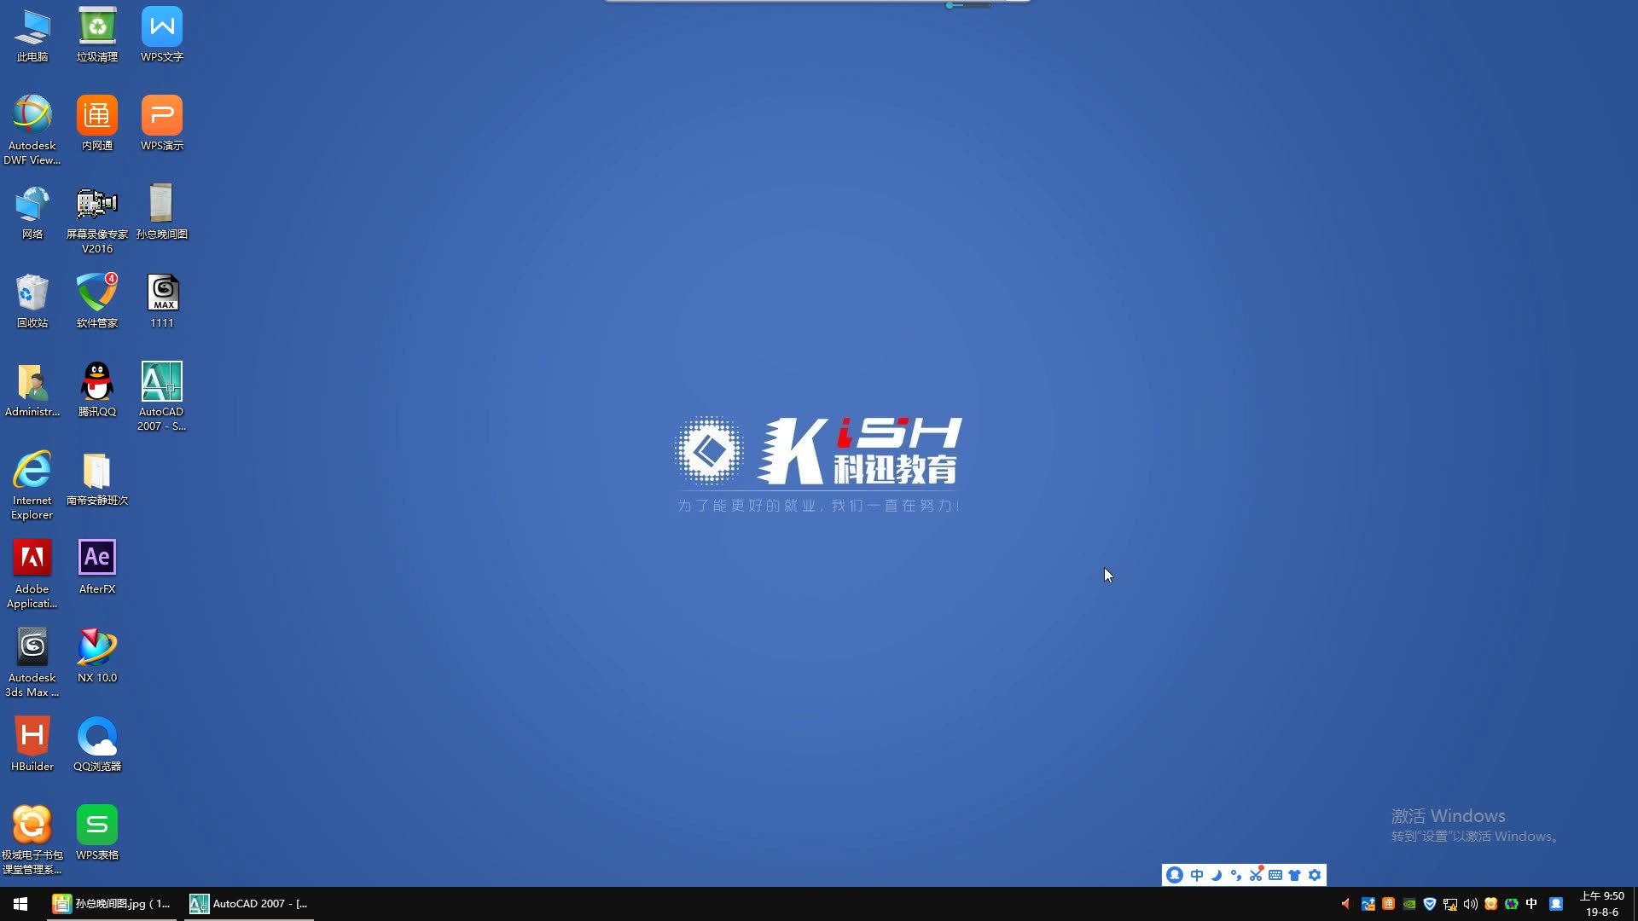This screenshot has height=921, width=1638.
Task: Click the green graphics tray icon
Action: 1512,904
